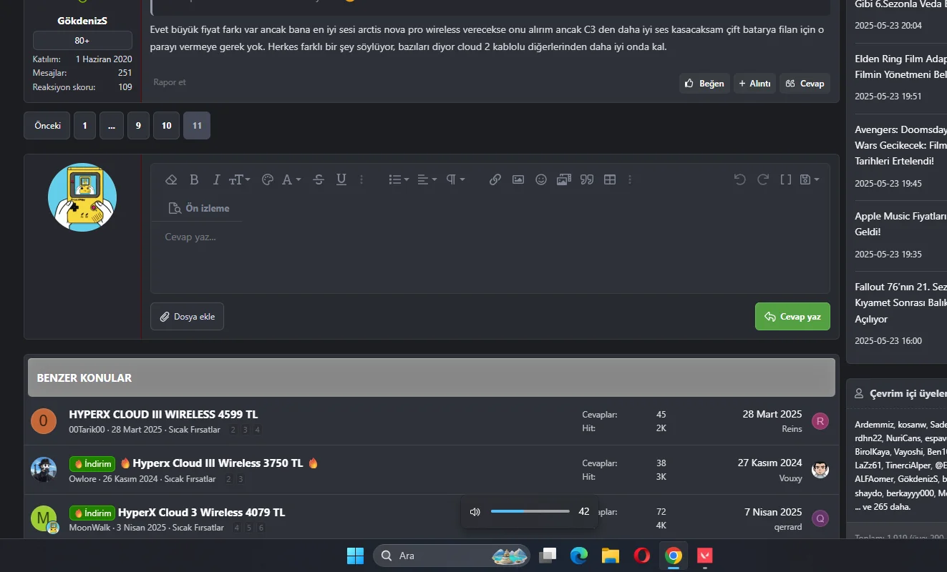Click Owlore's avatar image

[44, 470]
